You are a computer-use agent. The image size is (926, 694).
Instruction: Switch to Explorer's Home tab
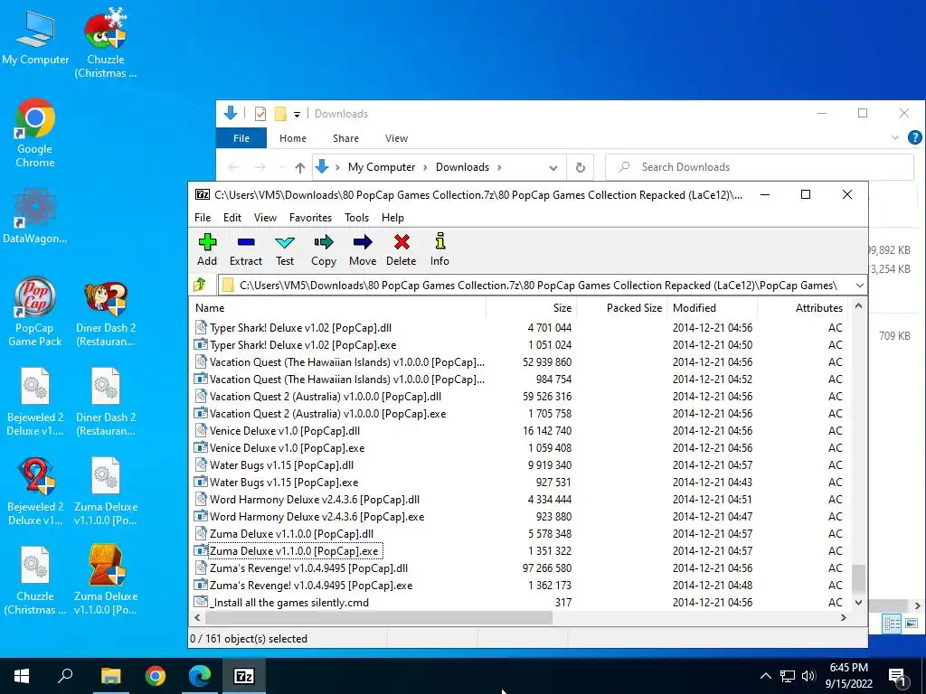click(293, 138)
